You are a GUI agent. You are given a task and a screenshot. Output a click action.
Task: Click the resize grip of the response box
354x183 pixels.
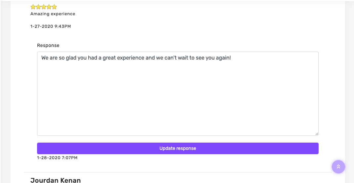pos(317,134)
